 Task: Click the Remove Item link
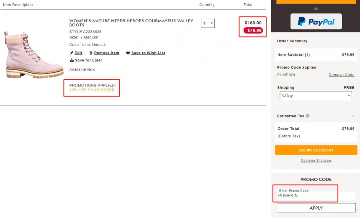106,53
